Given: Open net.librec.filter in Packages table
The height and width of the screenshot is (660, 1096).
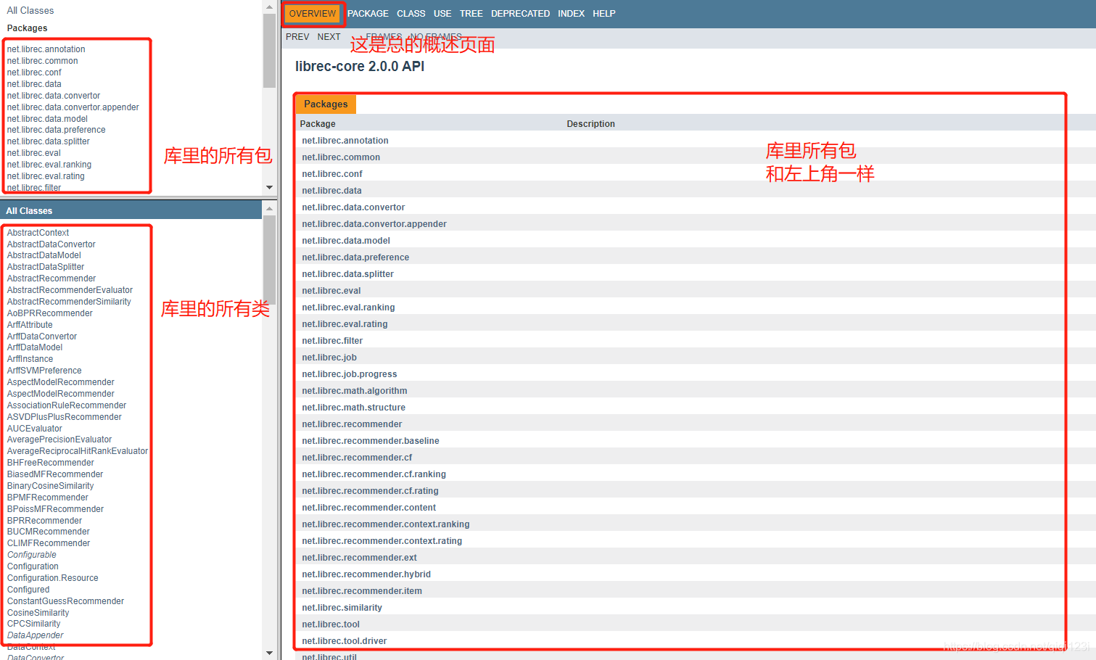Looking at the screenshot, I should [x=332, y=341].
